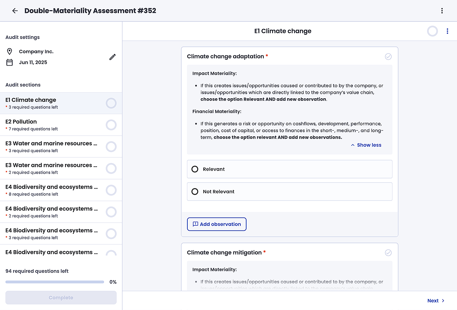Screen dimensions: 457x310
Task: Edit audit settings with the pencil icon
Action: (x=113, y=57)
